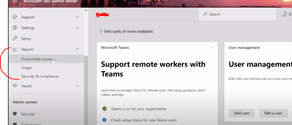
Task: Click the 'User management' card title
Action: click(x=244, y=47)
